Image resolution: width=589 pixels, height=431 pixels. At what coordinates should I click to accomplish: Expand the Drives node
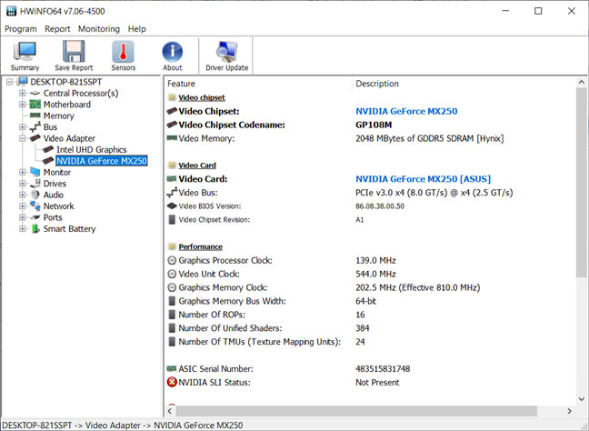(23, 184)
